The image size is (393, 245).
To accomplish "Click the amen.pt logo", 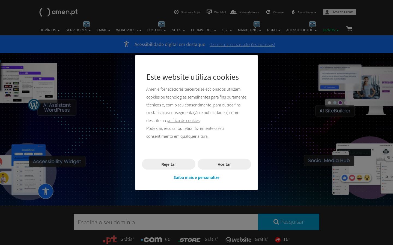I will pos(58,12).
